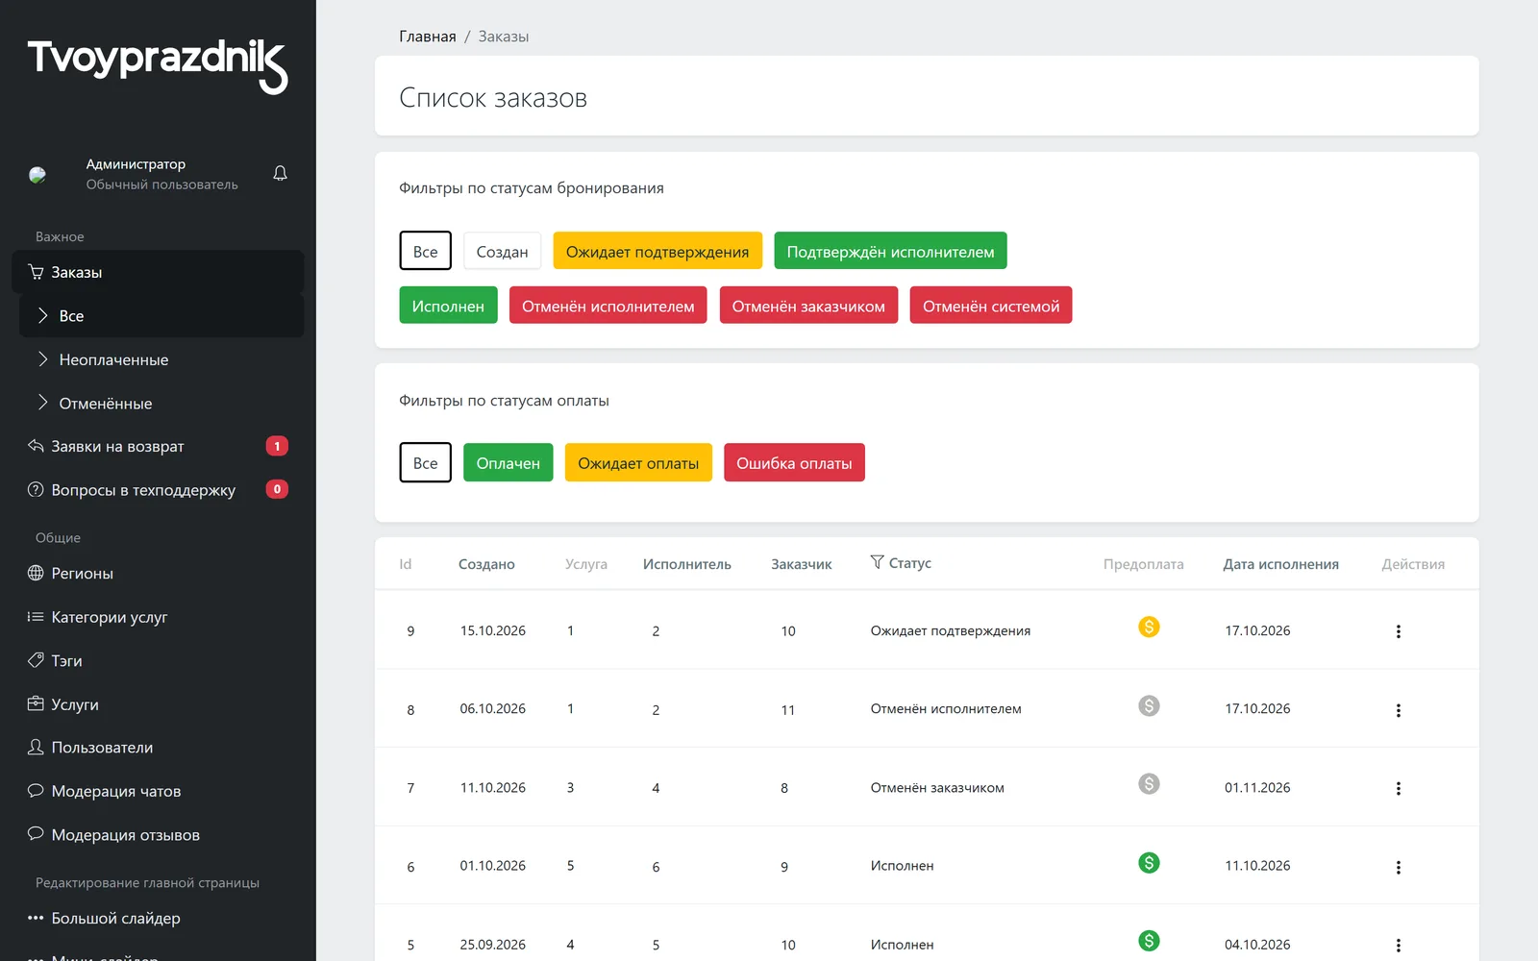Image resolution: width=1538 pixels, height=961 pixels.
Task: Filter payments by Ошибка оплаты
Action: pyautogui.click(x=794, y=462)
